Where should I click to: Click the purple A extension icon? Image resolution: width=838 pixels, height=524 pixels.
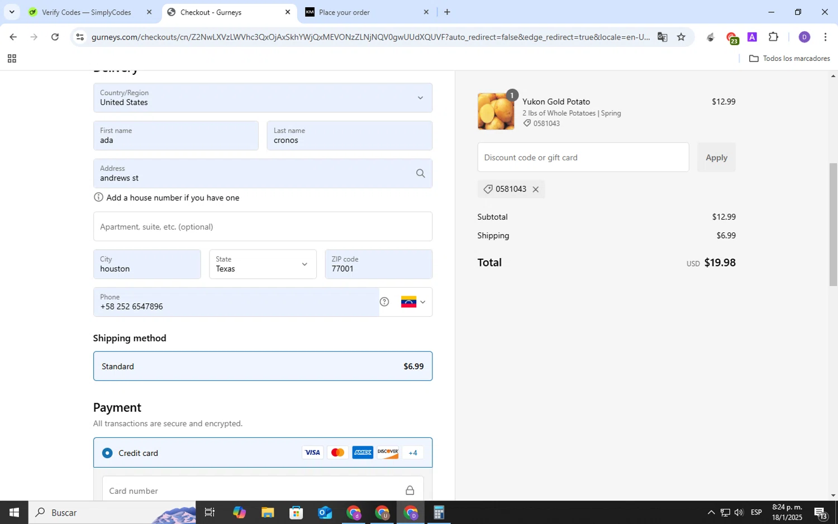coord(752,37)
